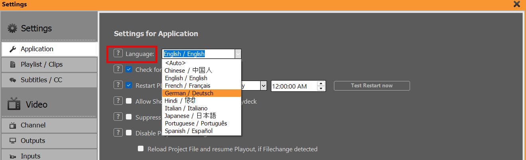The height and width of the screenshot is (160, 526).
Task: Click the help icon beside Check for updates
Action: pyautogui.click(x=118, y=69)
